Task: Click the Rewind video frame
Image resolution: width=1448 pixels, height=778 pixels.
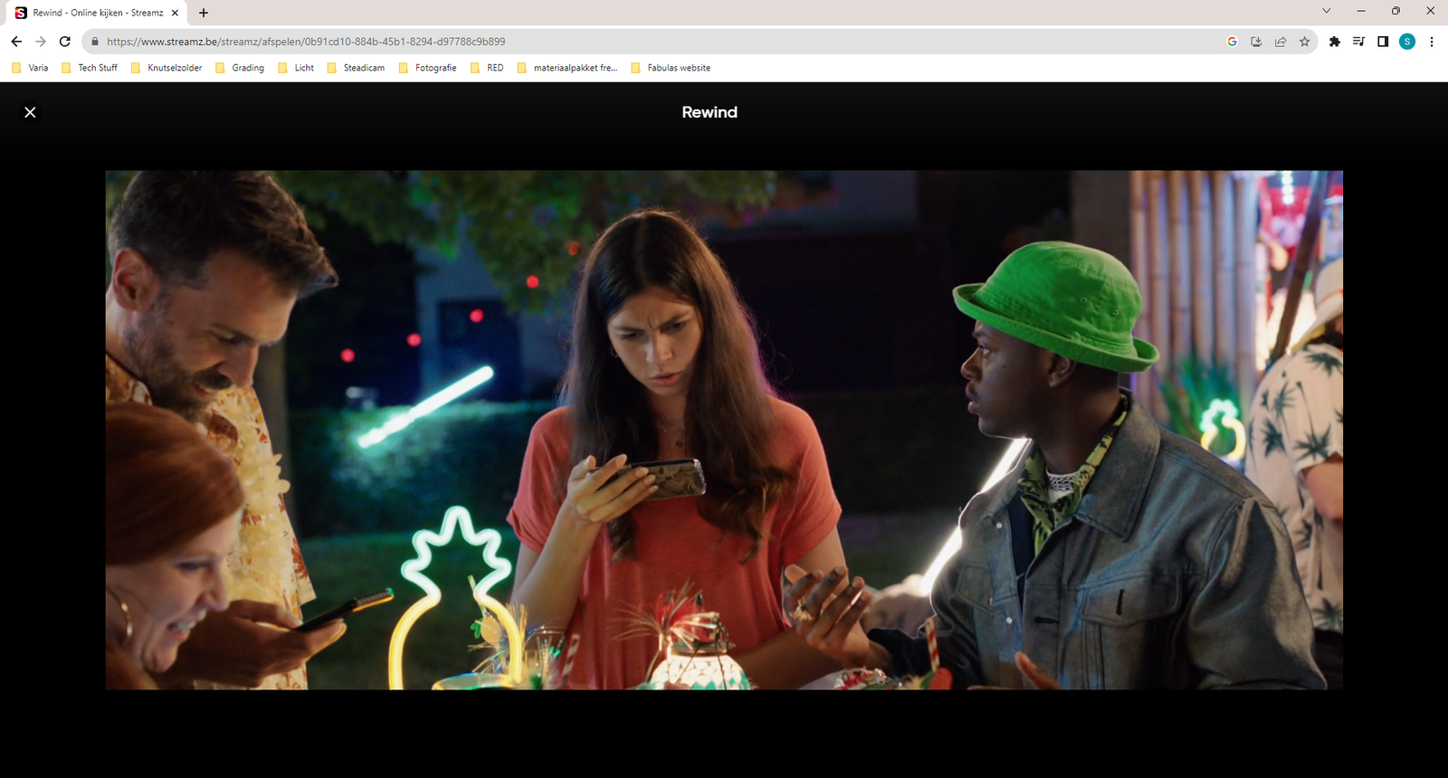Action: (724, 430)
